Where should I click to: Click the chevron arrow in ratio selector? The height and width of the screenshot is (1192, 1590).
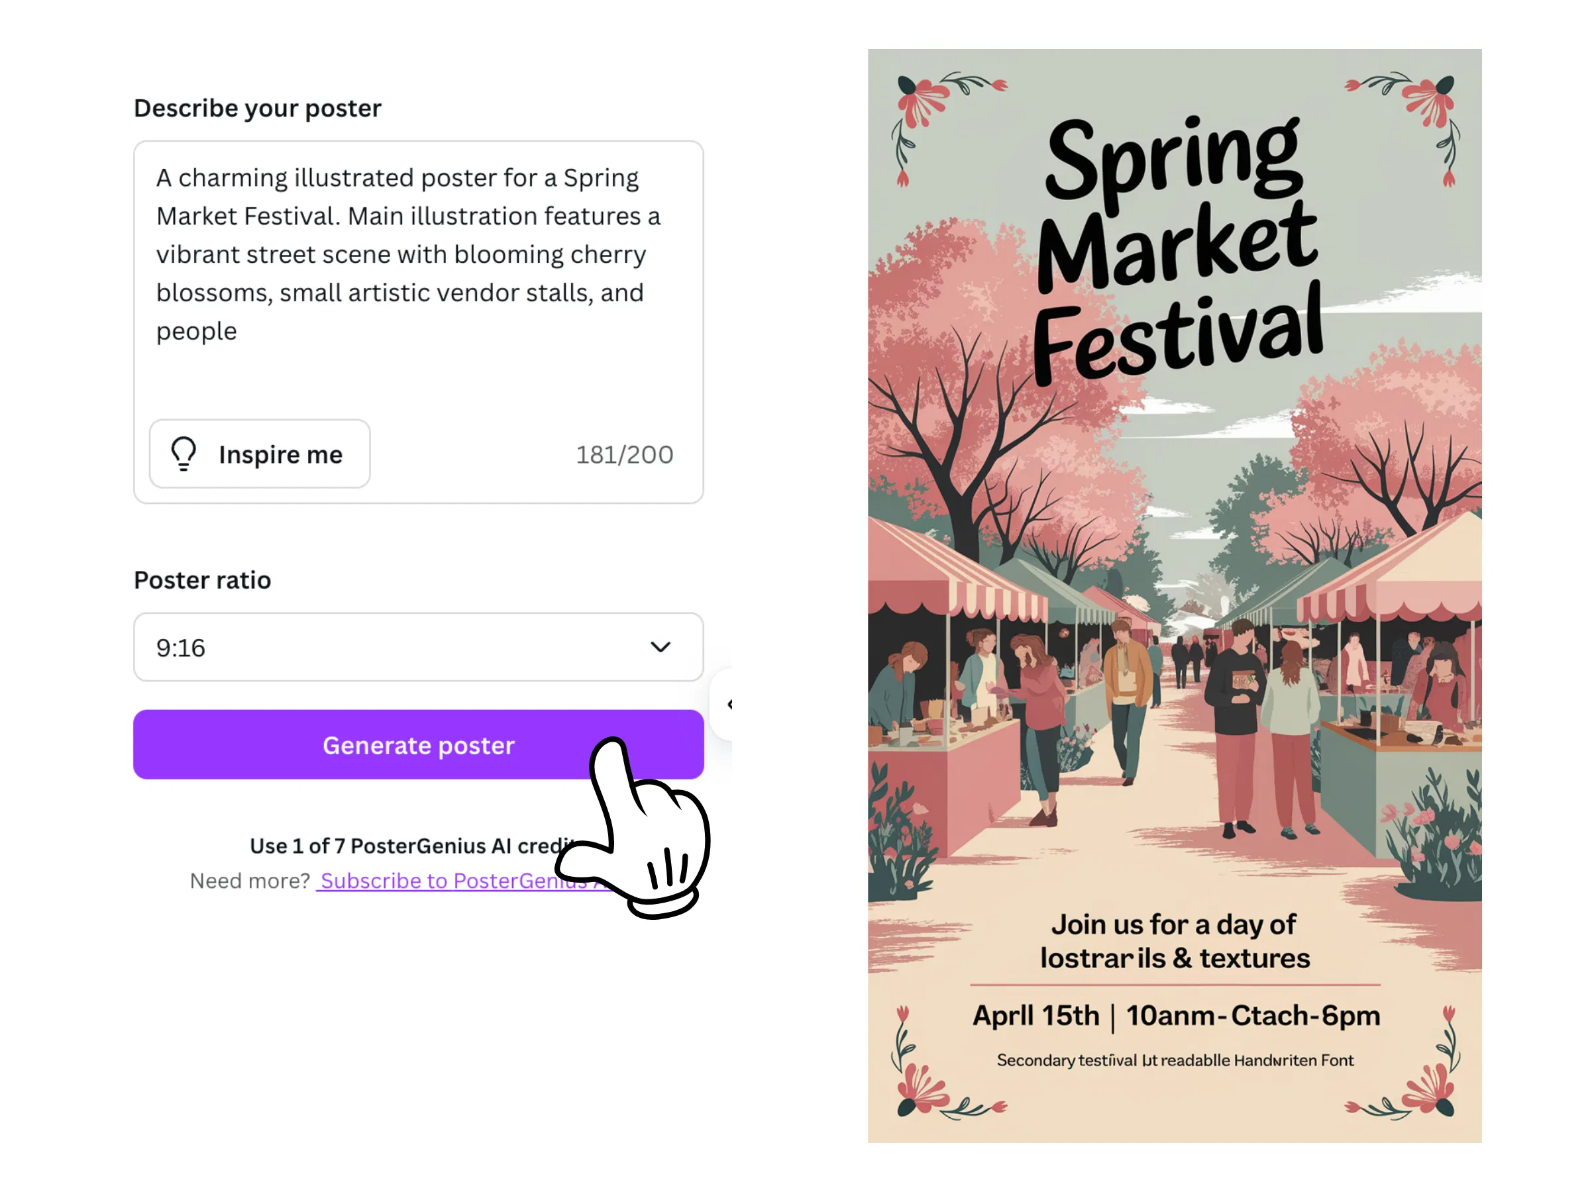660,646
